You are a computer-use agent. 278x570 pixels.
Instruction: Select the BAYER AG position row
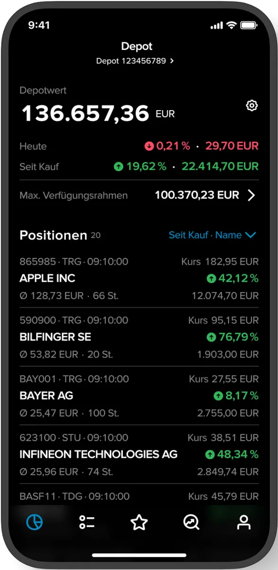click(x=139, y=396)
